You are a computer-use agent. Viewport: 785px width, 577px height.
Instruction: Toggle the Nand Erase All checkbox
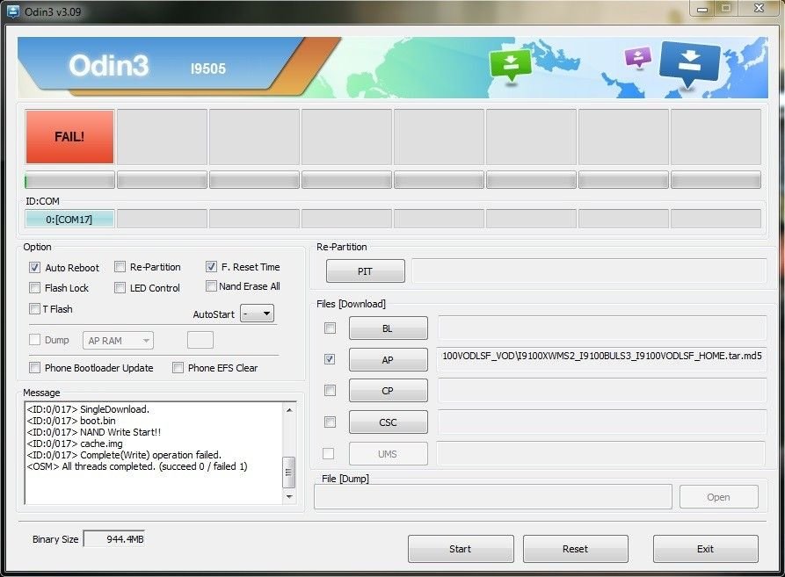pyautogui.click(x=211, y=286)
